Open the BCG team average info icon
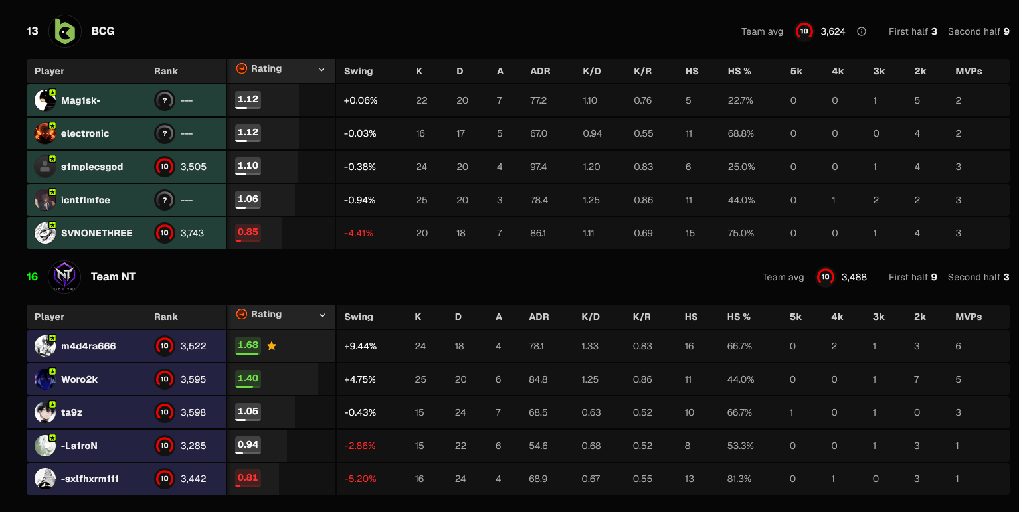 pos(862,31)
